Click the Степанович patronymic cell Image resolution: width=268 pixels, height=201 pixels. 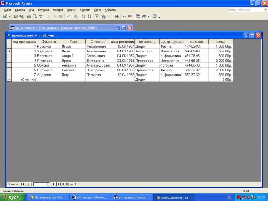pyautogui.click(x=98, y=56)
